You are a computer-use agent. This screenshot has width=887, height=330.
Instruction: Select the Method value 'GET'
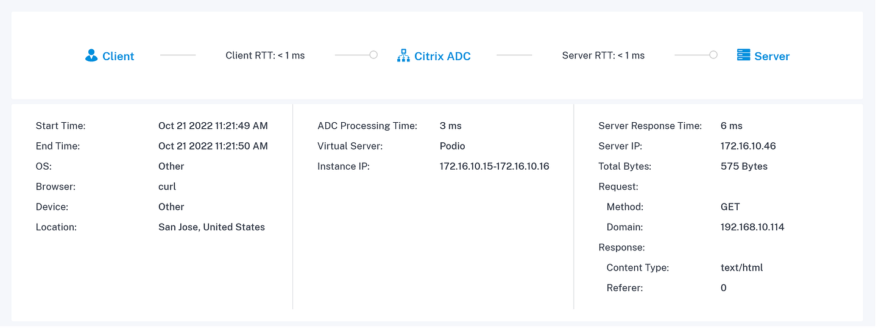[x=730, y=207]
